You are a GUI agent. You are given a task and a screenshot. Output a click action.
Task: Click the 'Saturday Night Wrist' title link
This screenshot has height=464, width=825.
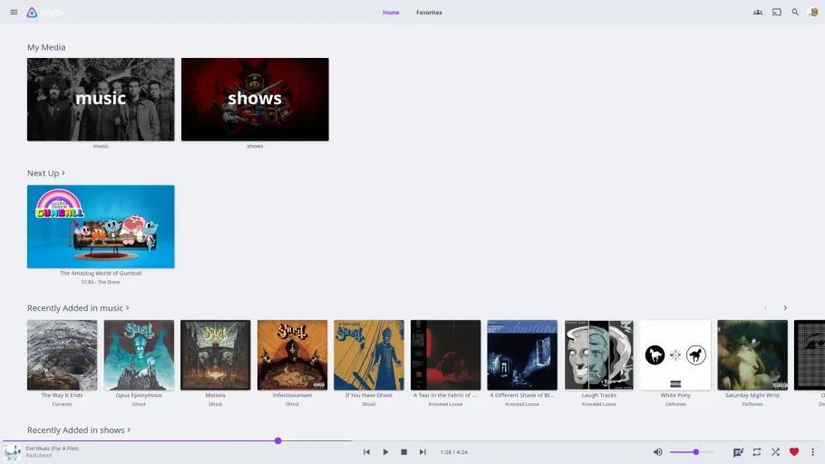(x=752, y=395)
